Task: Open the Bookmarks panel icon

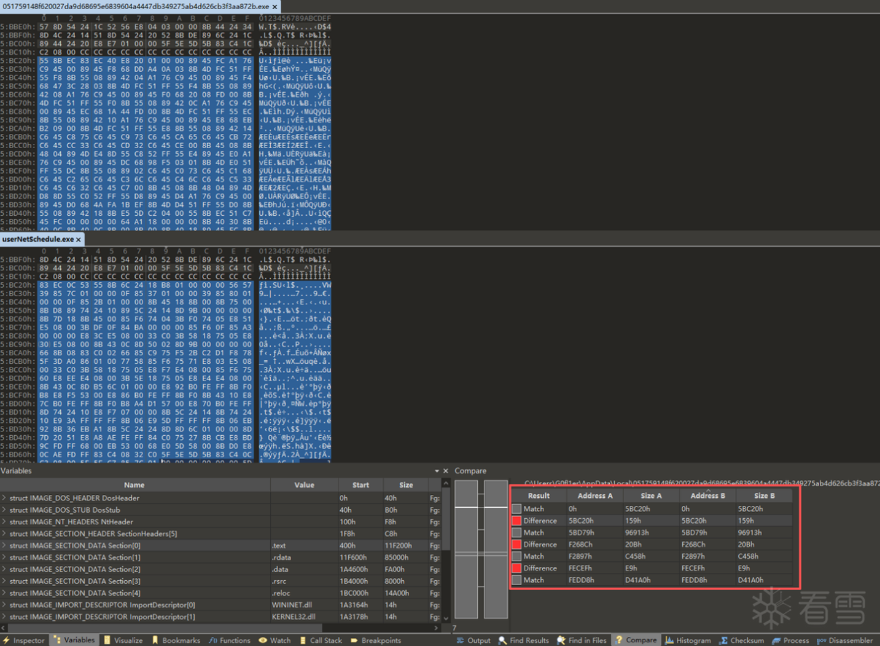Action: (155, 640)
